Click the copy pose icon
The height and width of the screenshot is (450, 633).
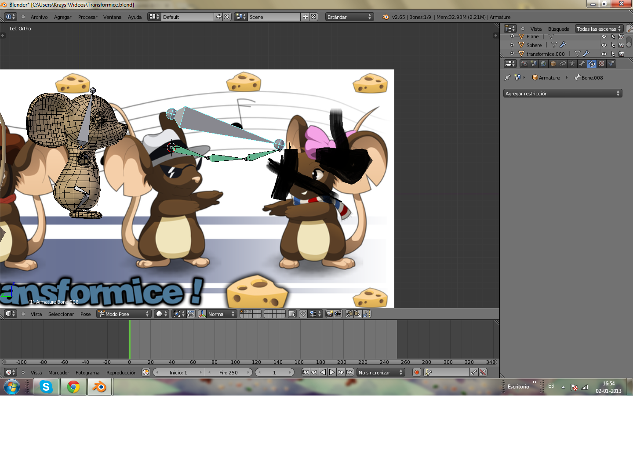coord(349,314)
